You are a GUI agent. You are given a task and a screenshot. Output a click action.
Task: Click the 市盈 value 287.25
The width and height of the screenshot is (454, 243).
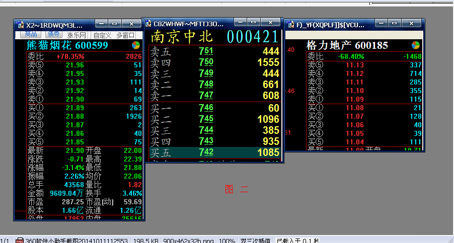[73, 202]
